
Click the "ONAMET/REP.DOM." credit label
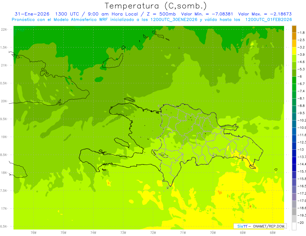(x=269, y=226)
